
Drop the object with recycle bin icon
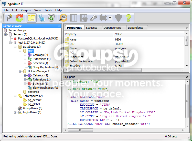coord(51,18)
